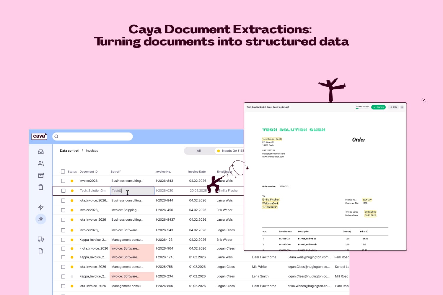Select highlighted "Tech Solution GmbH" sender field in document
443x295 pixels.
click(272, 139)
